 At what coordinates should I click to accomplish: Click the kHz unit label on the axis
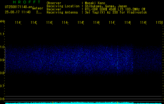(3, 21)
